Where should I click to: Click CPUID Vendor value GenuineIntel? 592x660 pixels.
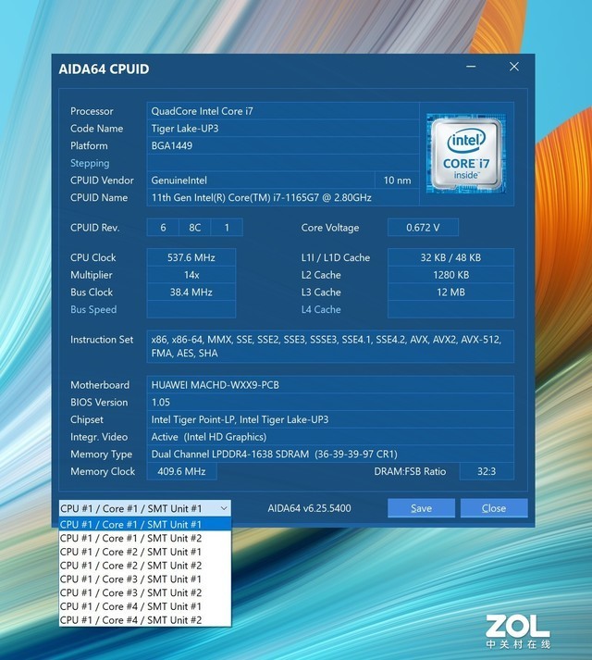(x=261, y=181)
